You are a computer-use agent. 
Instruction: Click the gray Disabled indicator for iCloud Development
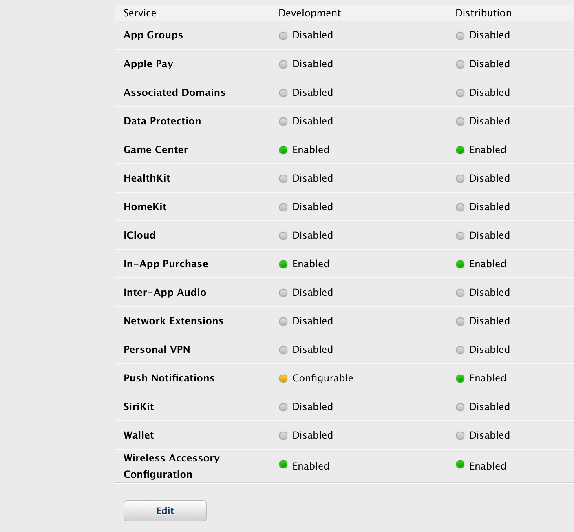[x=283, y=236]
